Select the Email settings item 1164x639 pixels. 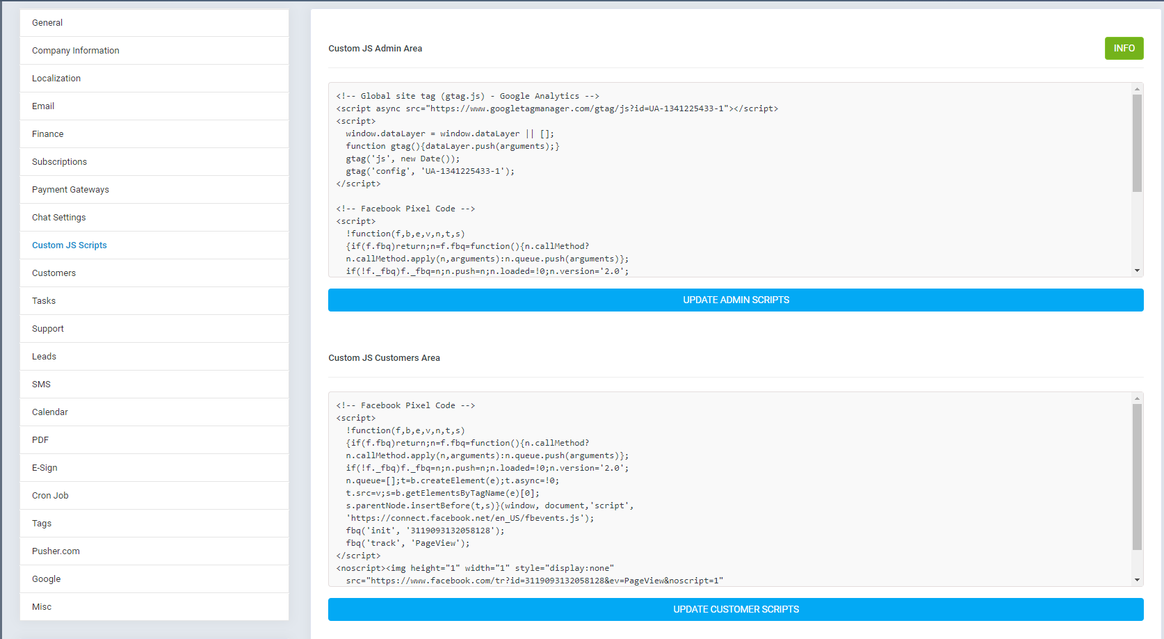click(x=154, y=106)
